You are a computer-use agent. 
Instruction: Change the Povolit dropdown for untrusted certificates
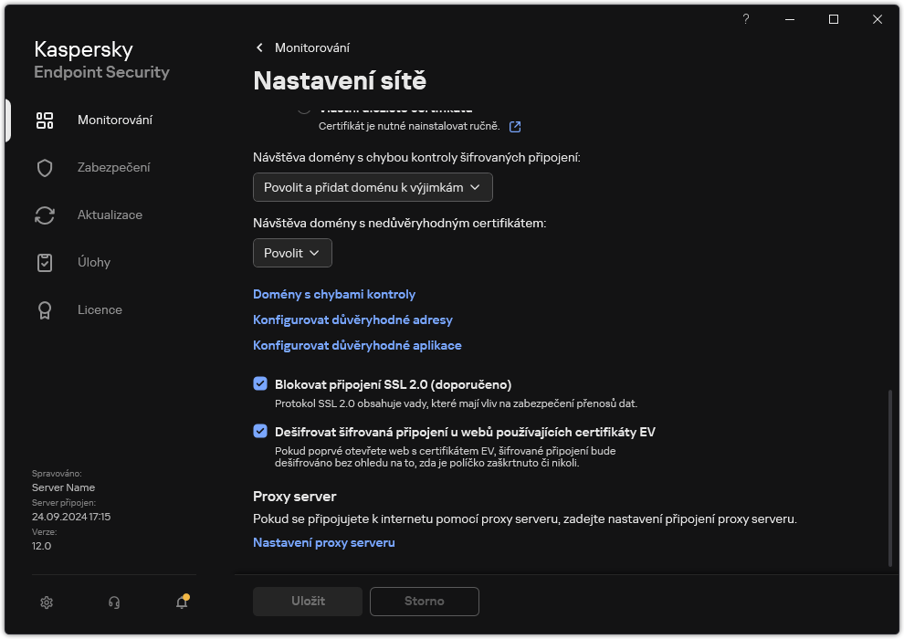[291, 253]
